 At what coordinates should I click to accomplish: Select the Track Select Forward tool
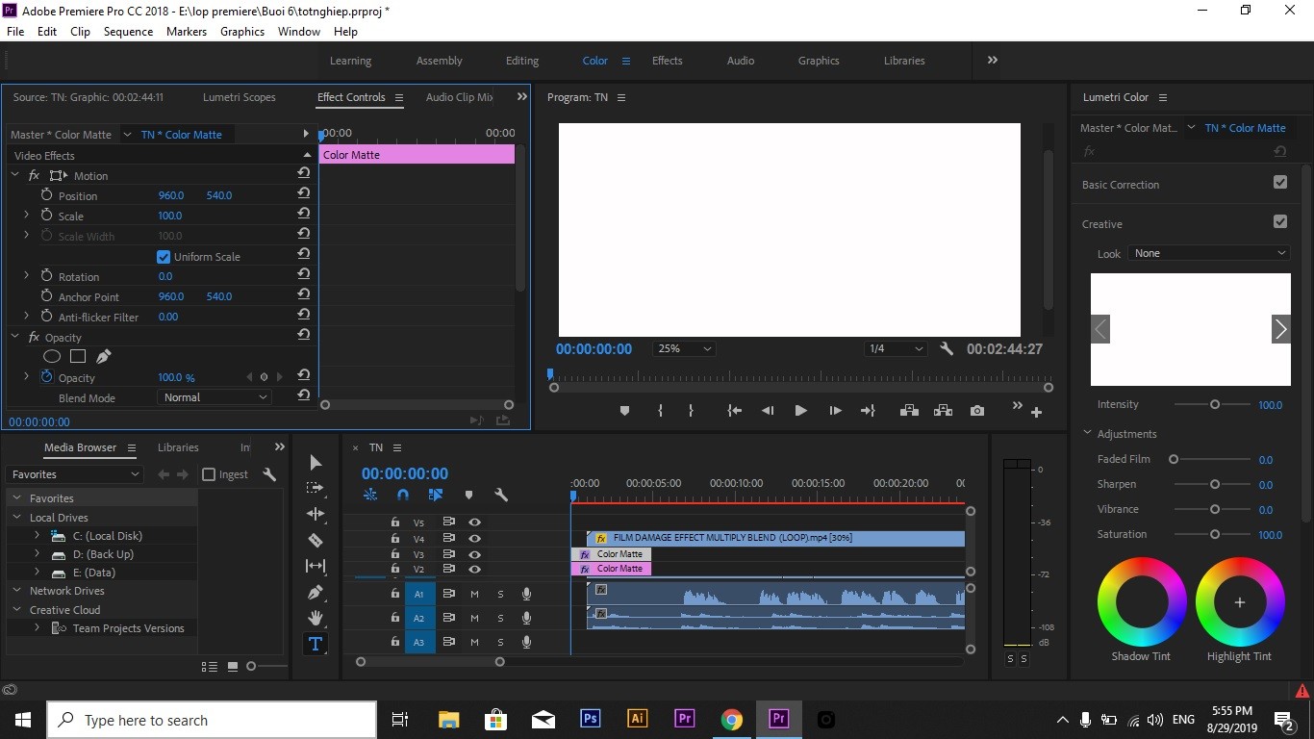pos(315,488)
